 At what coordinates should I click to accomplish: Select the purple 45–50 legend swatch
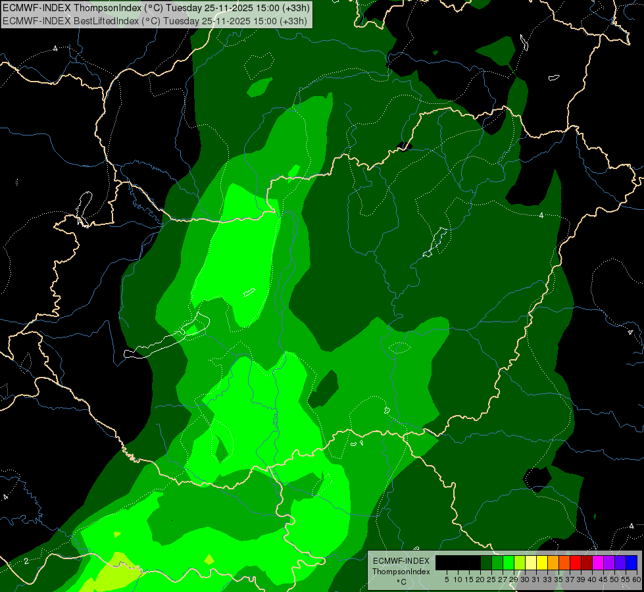click(609, 562)
